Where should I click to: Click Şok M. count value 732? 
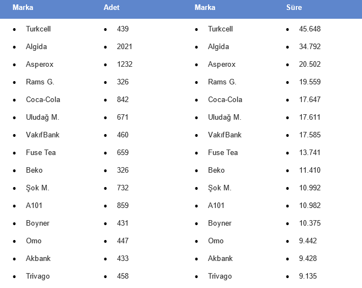123,188
